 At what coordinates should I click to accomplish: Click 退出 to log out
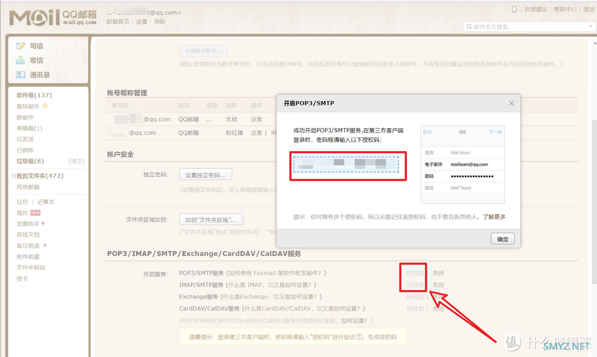pyautogui.click(x=589, y=9)
